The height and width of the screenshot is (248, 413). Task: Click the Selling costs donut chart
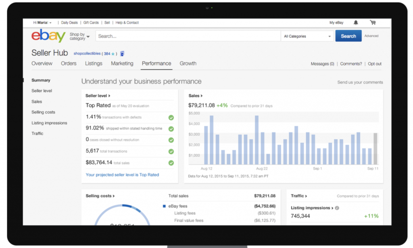point(122,215)
